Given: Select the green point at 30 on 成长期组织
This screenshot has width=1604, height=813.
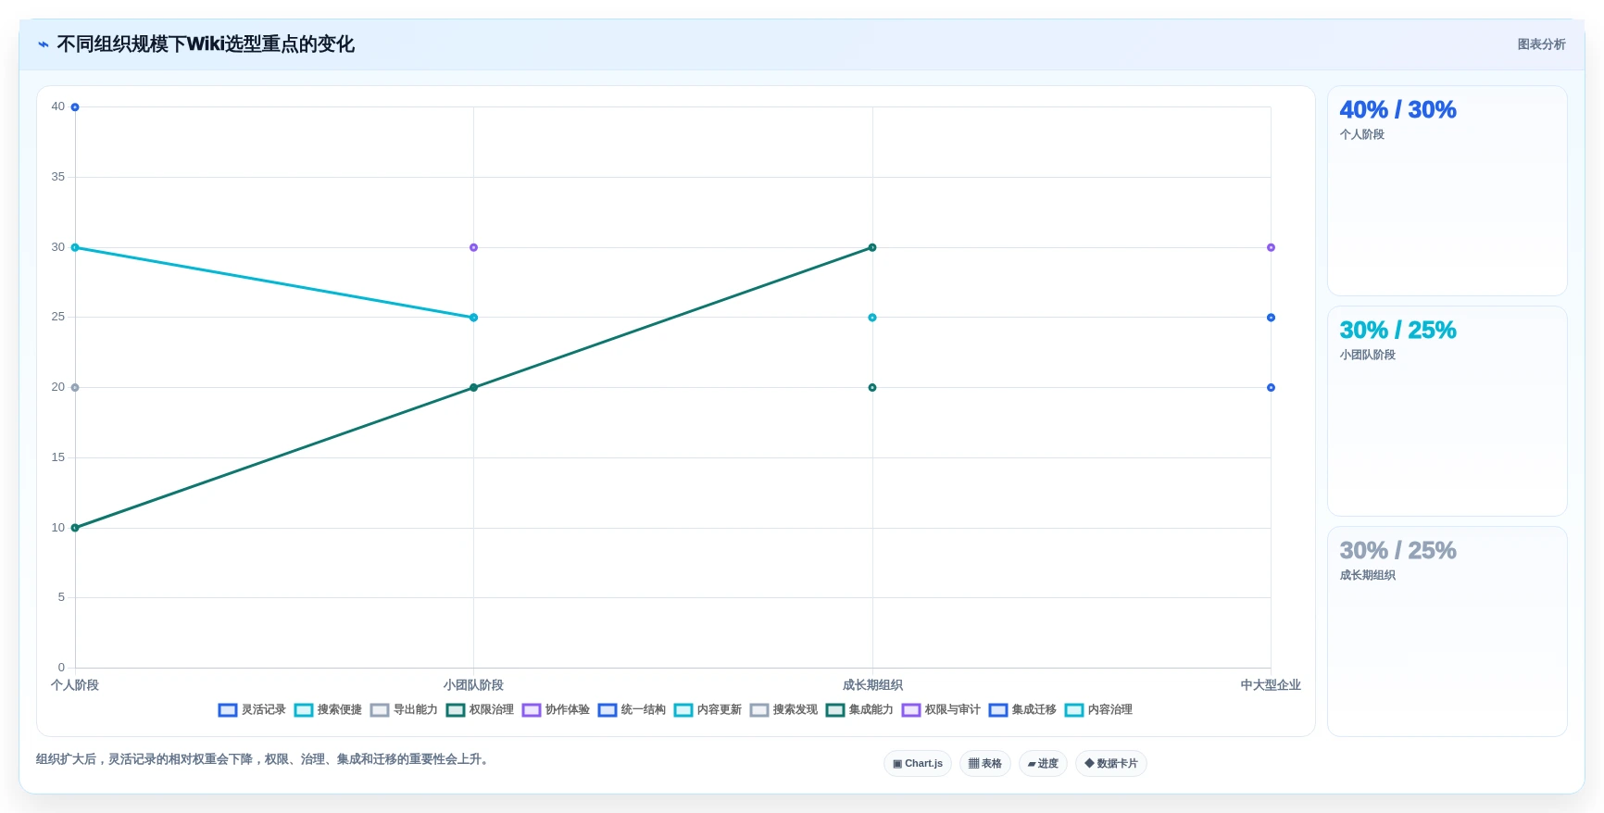Looking at the screenshot, I should click(872, 247).
